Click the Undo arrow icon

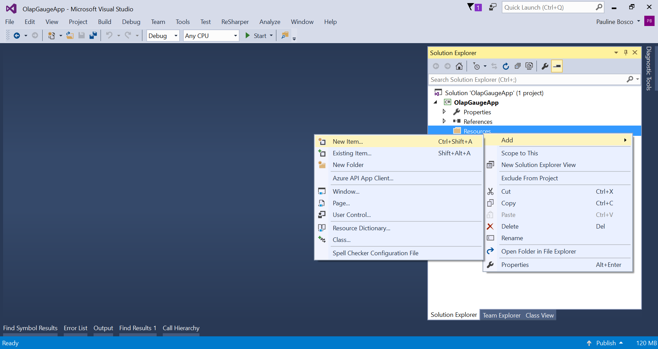[x=109, y=36]
